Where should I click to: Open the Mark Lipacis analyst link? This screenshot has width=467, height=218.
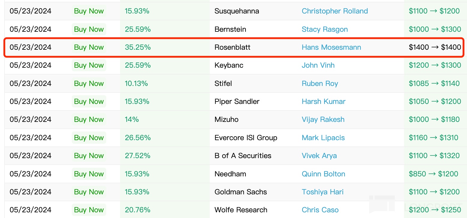[x=323, y=138]
